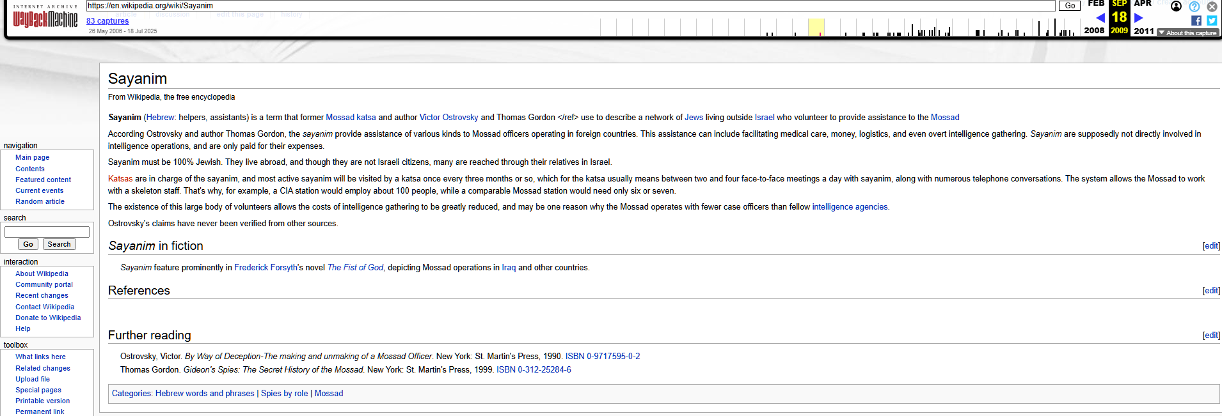
Task: Follow the Iraq link
Action: click(509, 268)
